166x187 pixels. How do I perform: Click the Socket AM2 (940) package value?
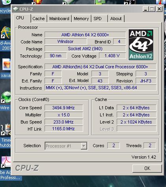coord(85,49)
